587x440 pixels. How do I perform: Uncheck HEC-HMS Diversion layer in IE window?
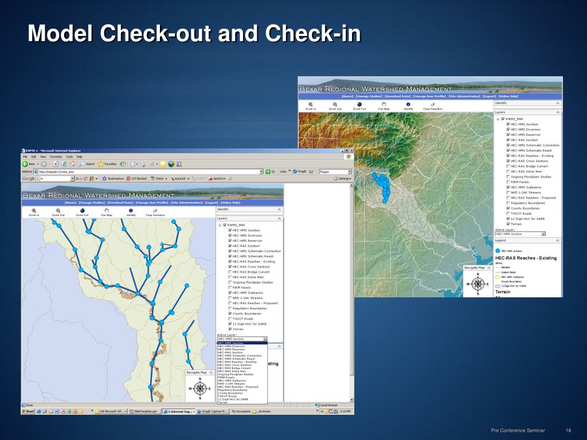pos(230,235)
